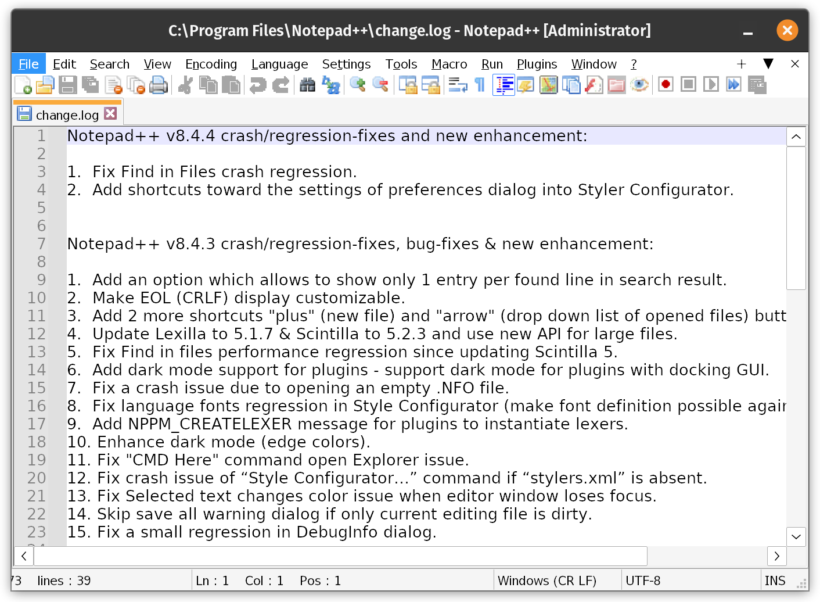
Task: Click the Print toolbar icon
Action: [159, 85]
